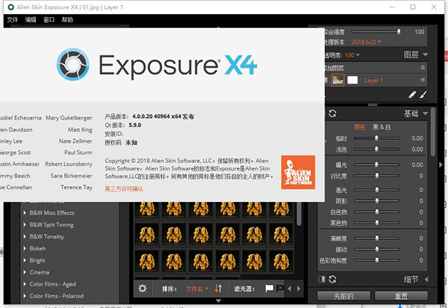Open 添加图层 row menu icon
Screen dimensions: 448x308
[423, 67]
